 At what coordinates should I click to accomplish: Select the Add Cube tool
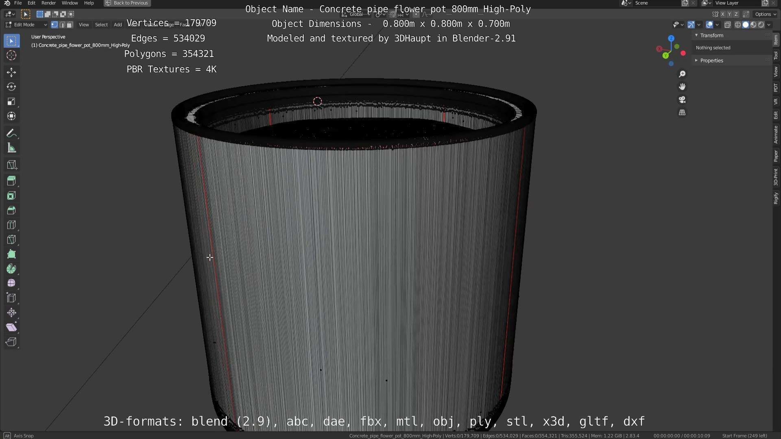11,165
